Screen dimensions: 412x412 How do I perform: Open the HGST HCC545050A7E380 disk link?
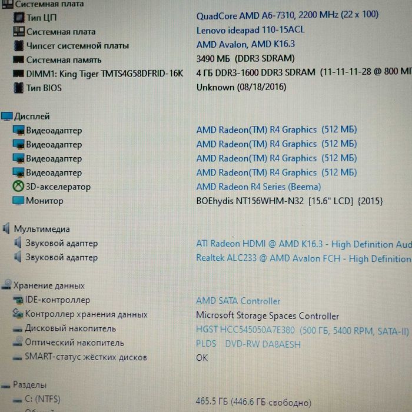pyautogui.click(x=303, y=331)
